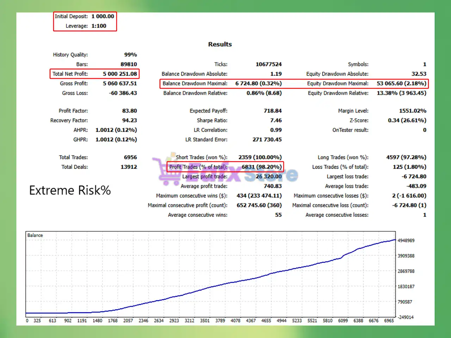Click the Balance label in the chart
Image resolution: width=451 pixels, height=338 pixels.
[x=35, y=235]
